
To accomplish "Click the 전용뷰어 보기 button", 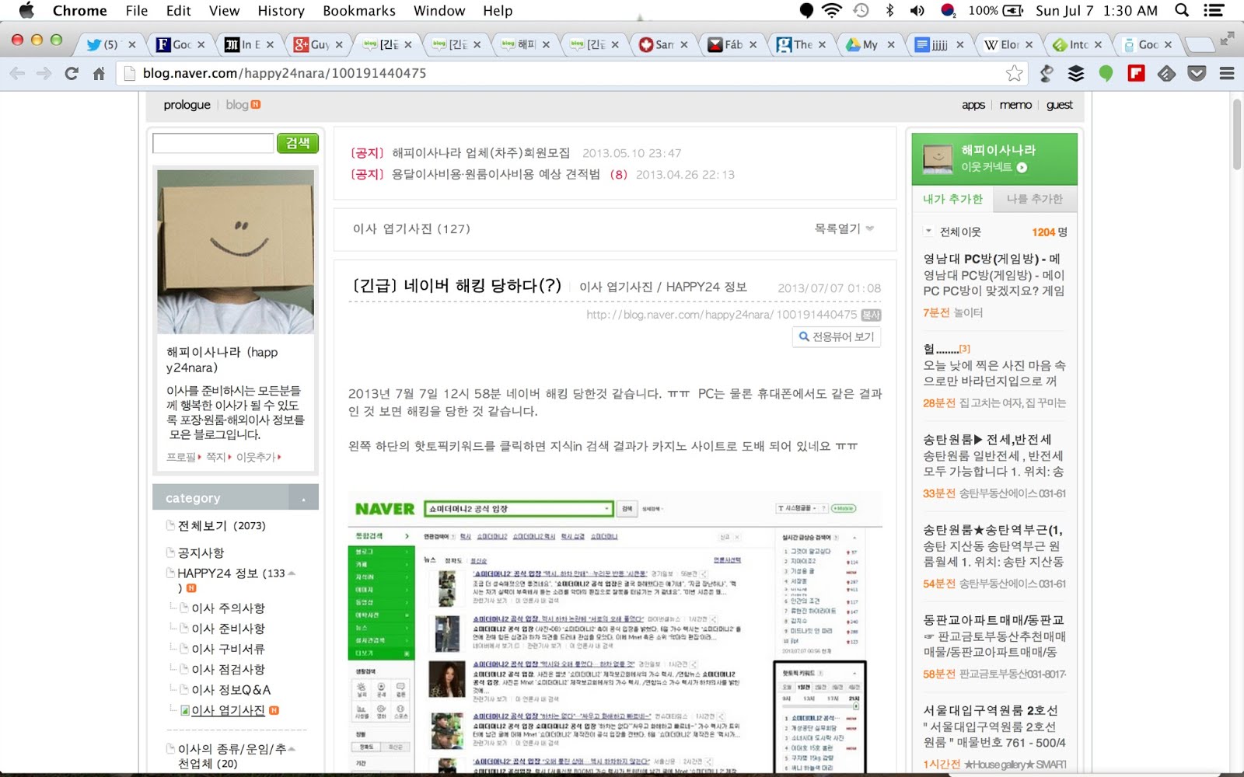I will [837, 336].
